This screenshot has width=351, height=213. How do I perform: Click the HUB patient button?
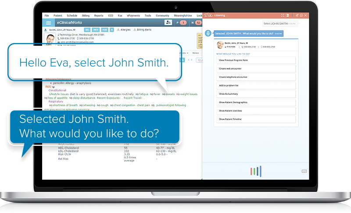tap(104, 30)
